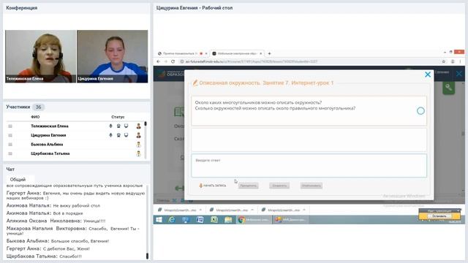Click video thumbnail of Цицурина Евгения
This screenshot has width=468, height=263.
(112, 56)
